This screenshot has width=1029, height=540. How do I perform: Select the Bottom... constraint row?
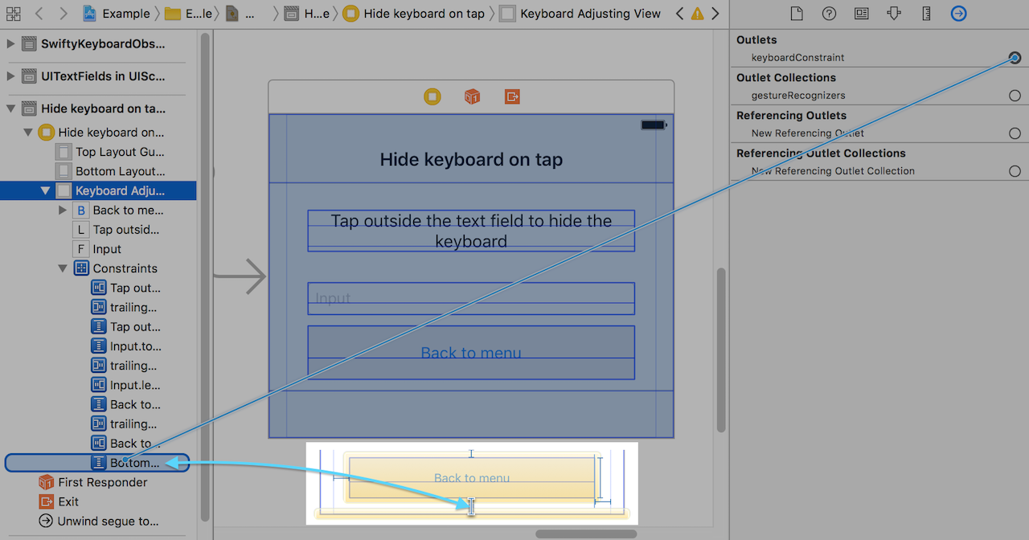(97, 463)
